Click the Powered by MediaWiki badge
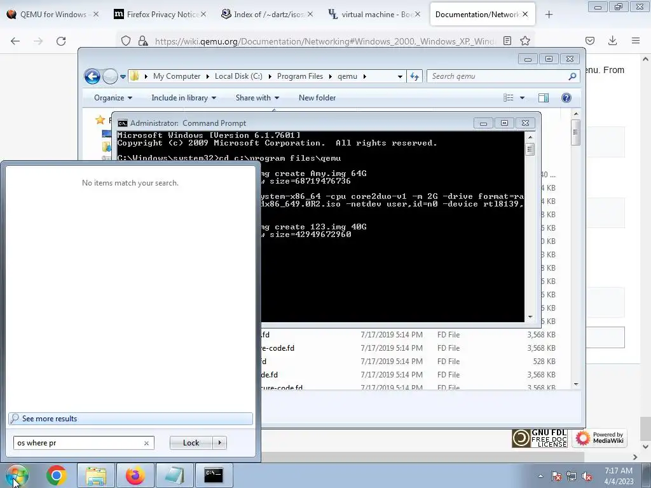This screenshot has width=651, height=488. [x=600, y=438]
